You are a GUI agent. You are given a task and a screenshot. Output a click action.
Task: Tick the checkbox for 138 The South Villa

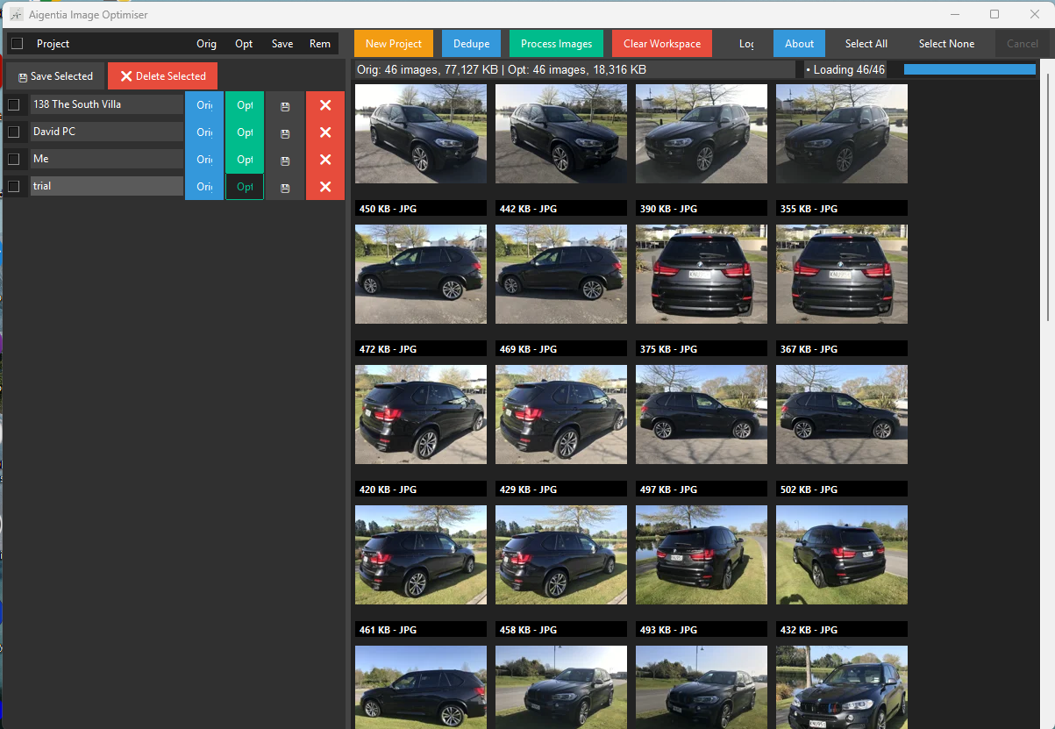[14, 104]
